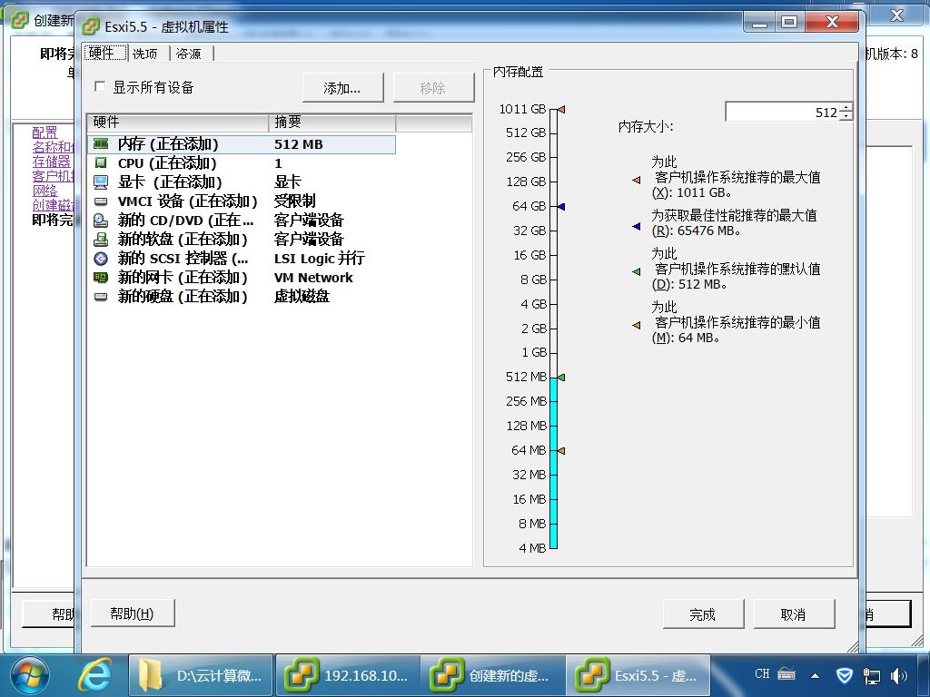
Task: Click the Esxi5.5 taskbar button
Action: click(638, 675)
